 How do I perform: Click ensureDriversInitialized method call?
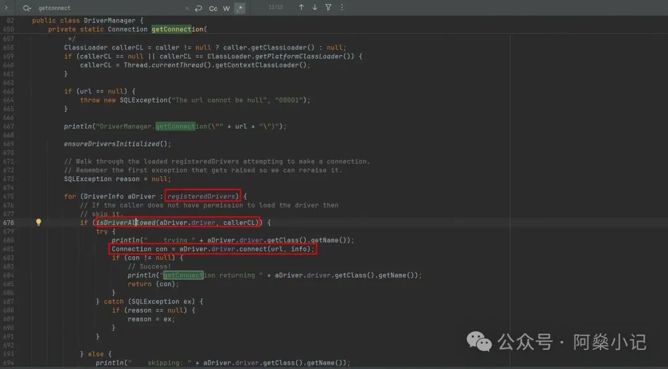(x=115, y=143)
